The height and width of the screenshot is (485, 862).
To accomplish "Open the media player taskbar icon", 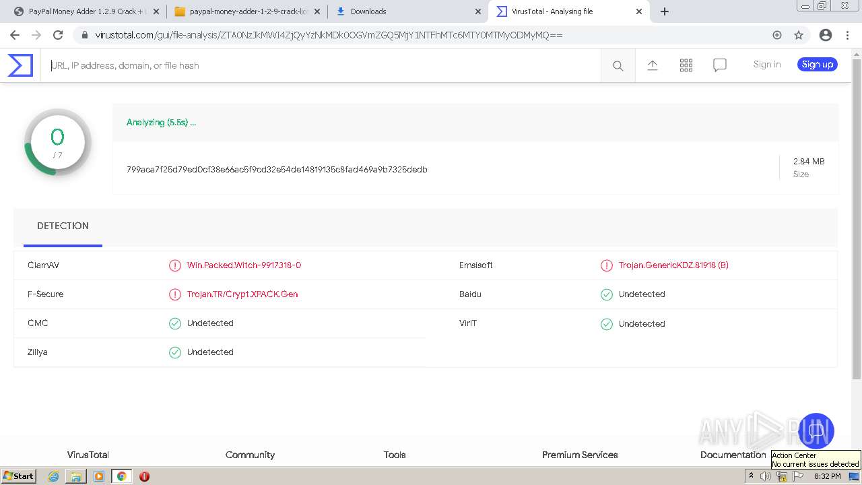I will click(99, 476).
